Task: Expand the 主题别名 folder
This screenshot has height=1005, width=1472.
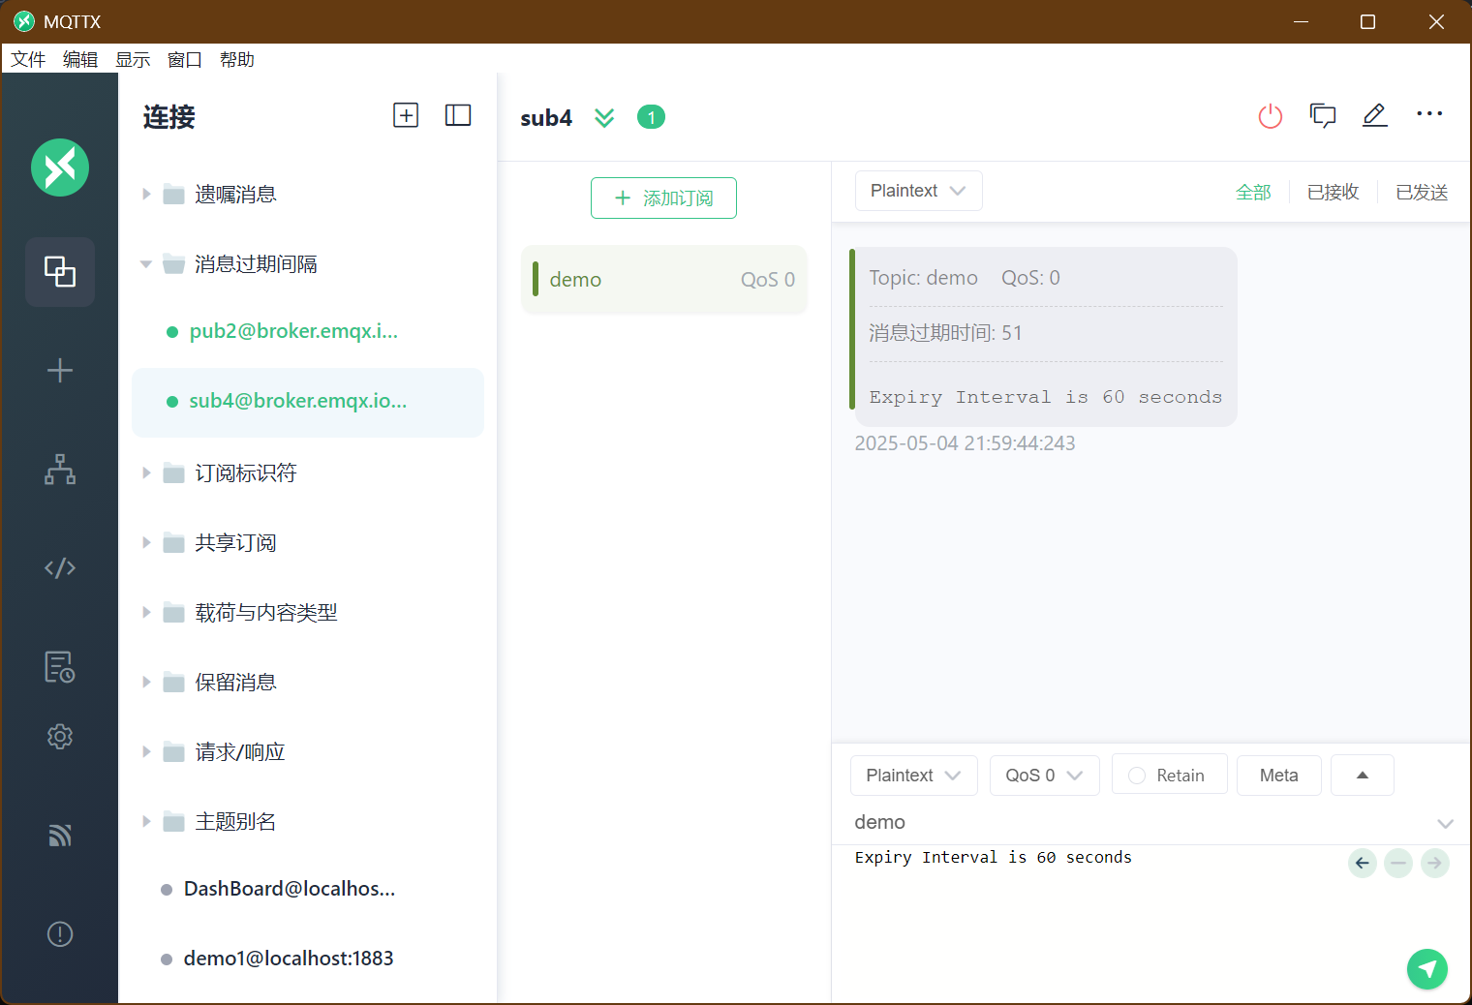Action: tap(146, 821)
